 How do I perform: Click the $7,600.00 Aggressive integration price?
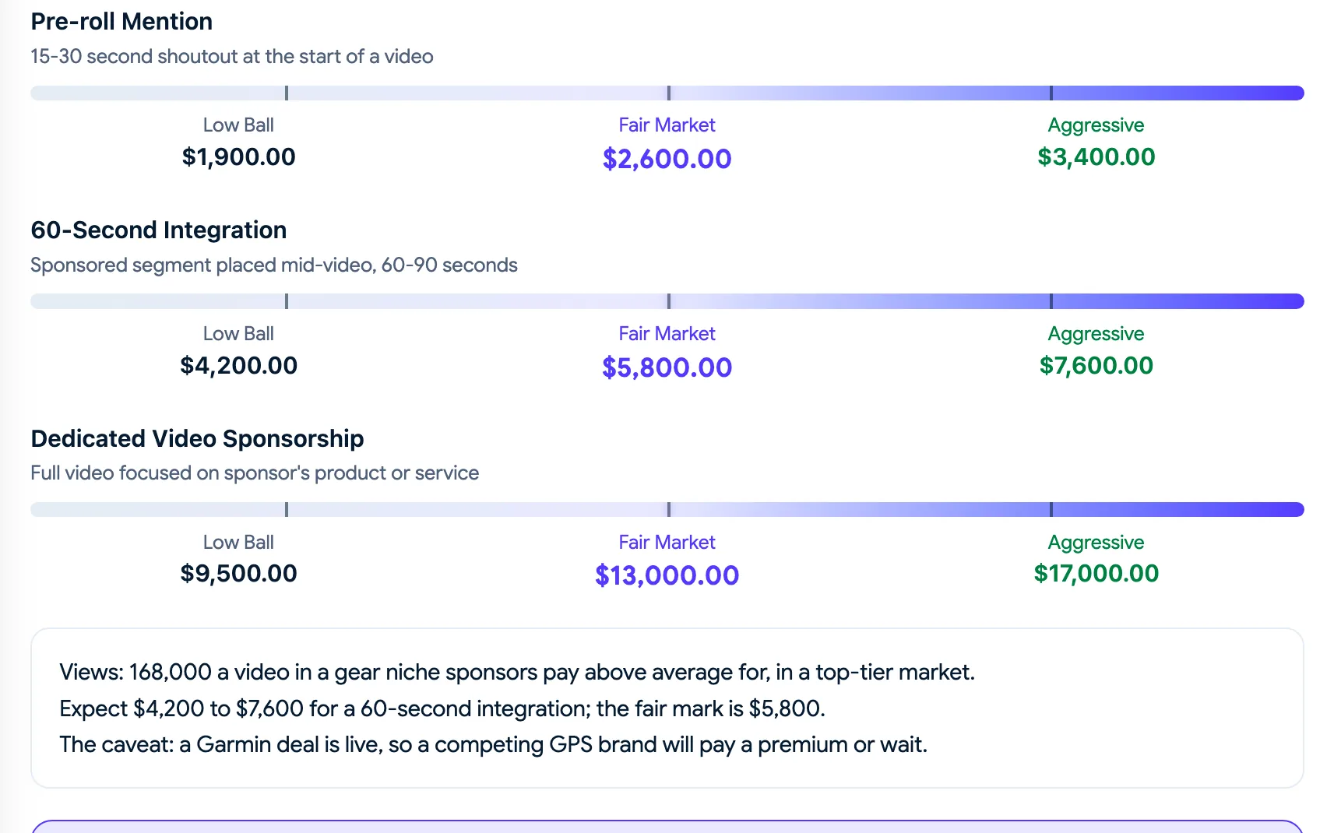pos(1096,365)
